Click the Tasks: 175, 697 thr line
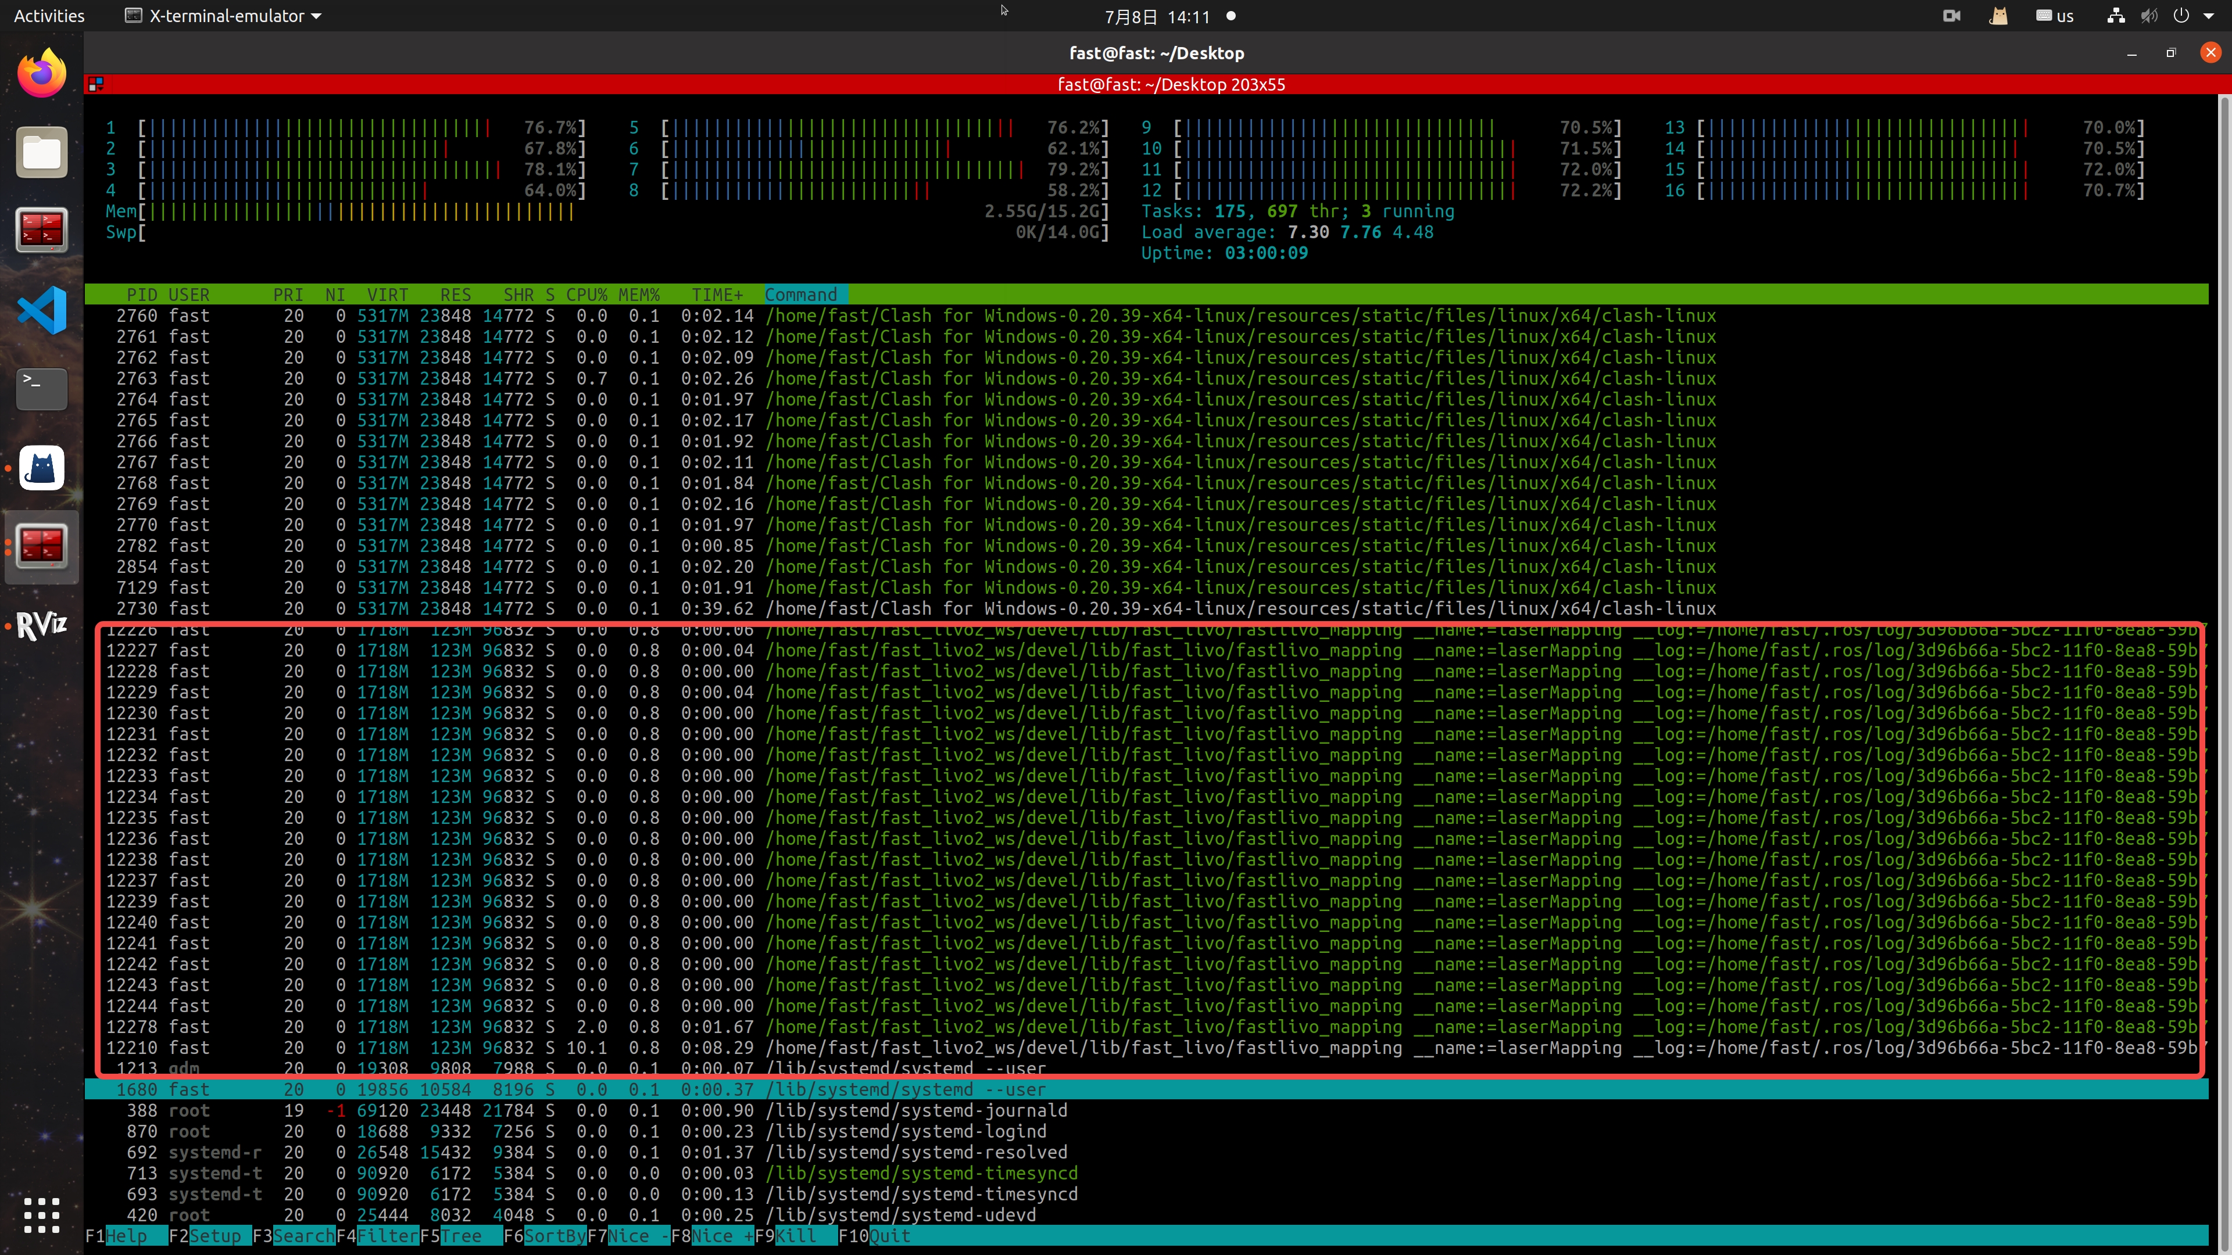This screenshot has height=1255, width=2232. pos(1298,211)
